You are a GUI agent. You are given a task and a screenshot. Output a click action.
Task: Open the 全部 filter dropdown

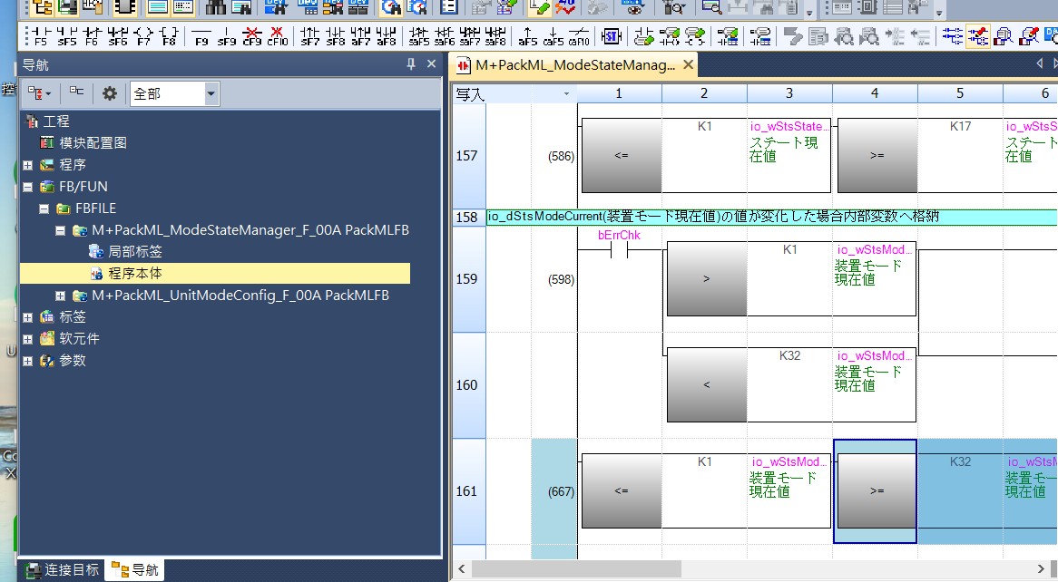(211, 93)
